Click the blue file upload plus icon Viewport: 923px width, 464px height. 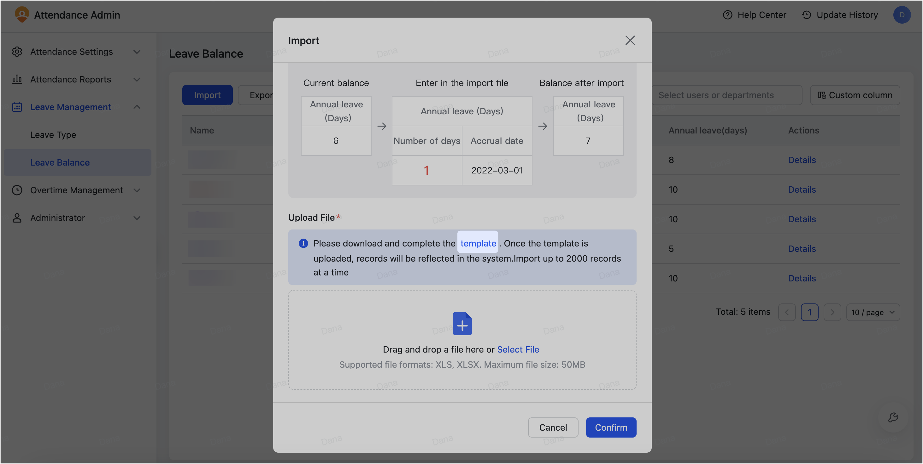point(462,324)
